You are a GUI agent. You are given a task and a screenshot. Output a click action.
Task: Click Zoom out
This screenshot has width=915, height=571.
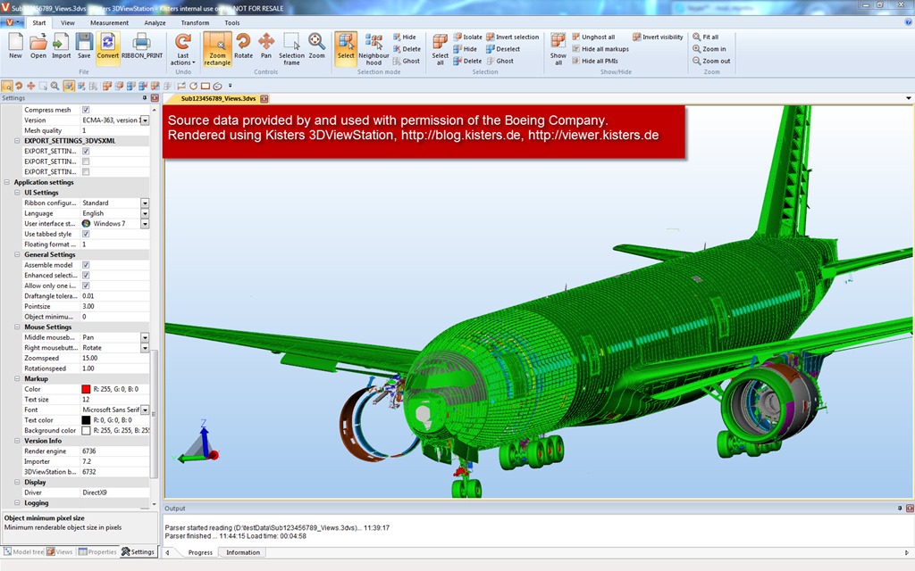(x=711, y=61)
